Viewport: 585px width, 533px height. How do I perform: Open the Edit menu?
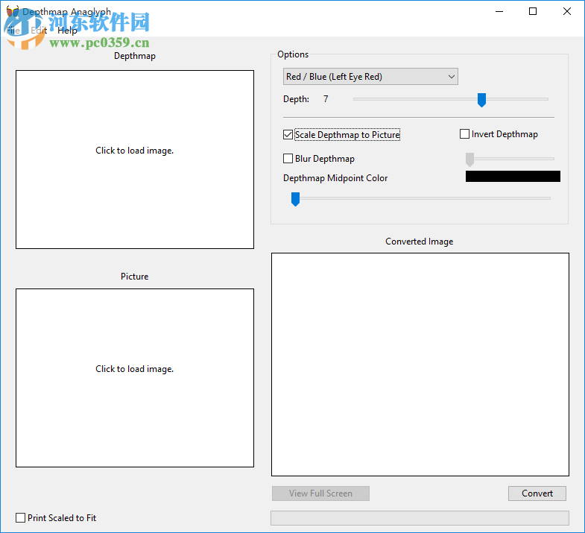39,31
